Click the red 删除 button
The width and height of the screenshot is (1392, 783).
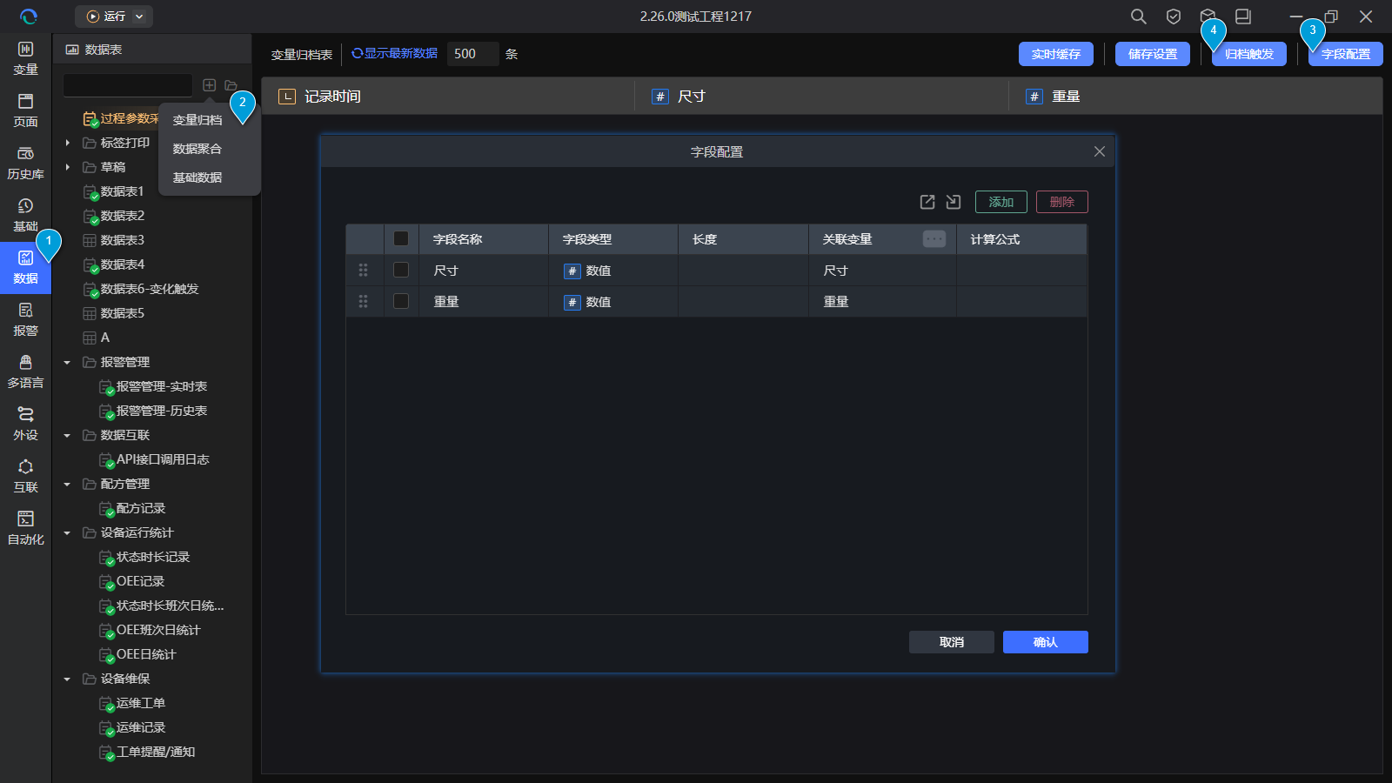coord(1062,202)
